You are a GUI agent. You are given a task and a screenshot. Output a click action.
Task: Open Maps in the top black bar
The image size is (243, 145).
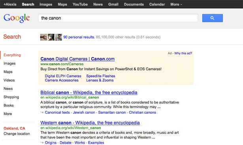point(62,4)
